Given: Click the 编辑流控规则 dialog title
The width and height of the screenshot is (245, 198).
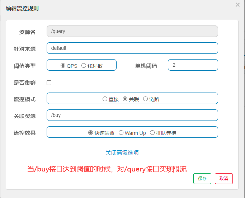Looking at the screenshot, I should click(22, 9).
